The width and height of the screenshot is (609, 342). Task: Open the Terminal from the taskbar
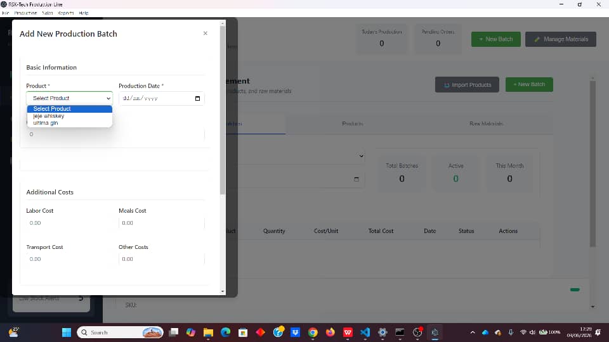(x=400, y=332)
